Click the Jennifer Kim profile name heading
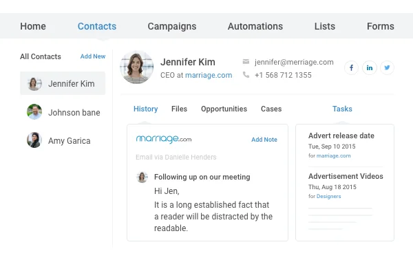 click(188, 62)
